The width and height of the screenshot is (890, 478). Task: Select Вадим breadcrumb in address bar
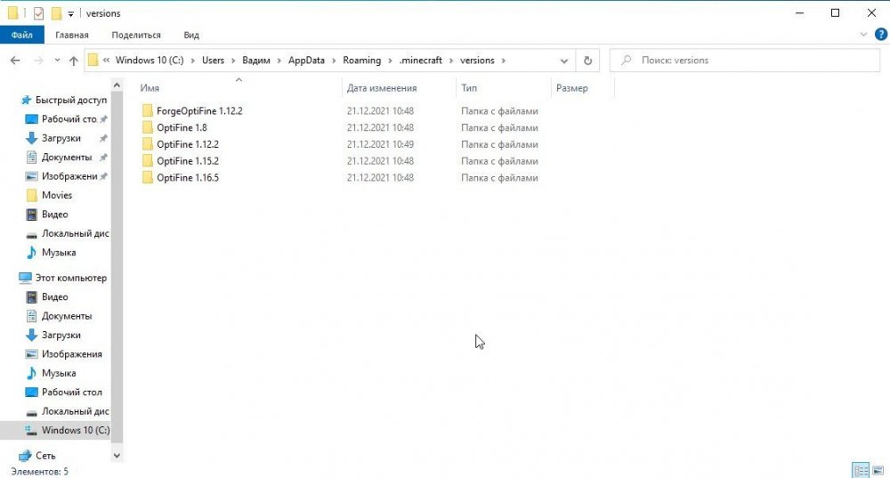pyautogui.click(x=256, y=61)
